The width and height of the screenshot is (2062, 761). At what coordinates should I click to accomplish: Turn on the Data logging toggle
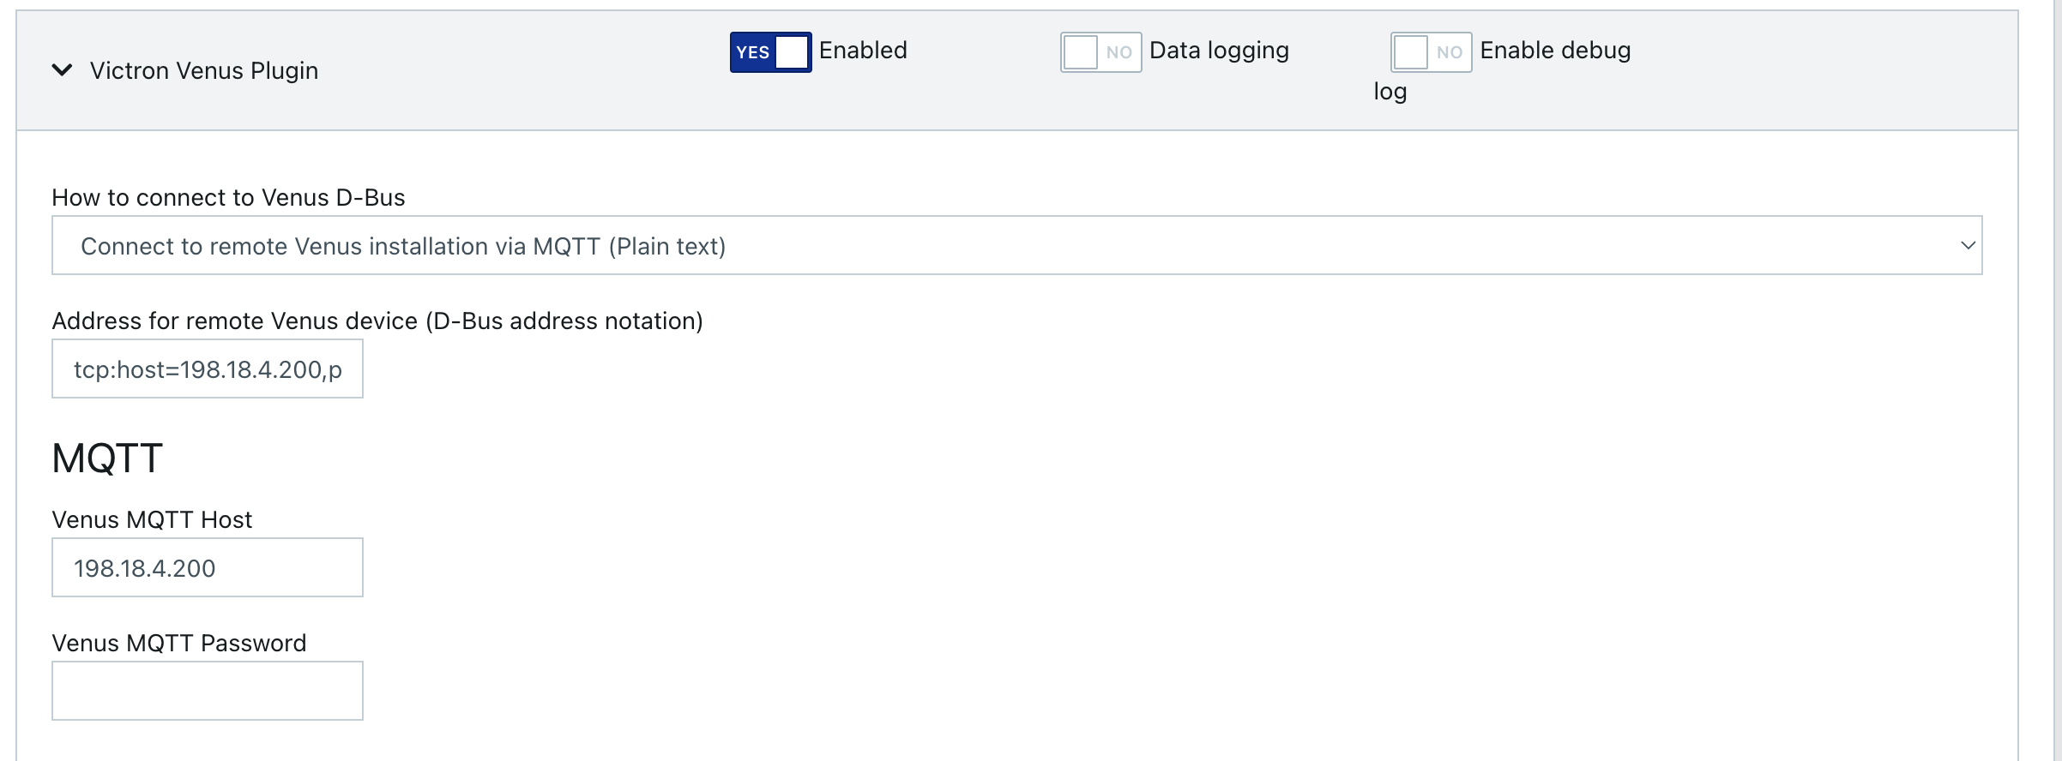click(1100, 52)
